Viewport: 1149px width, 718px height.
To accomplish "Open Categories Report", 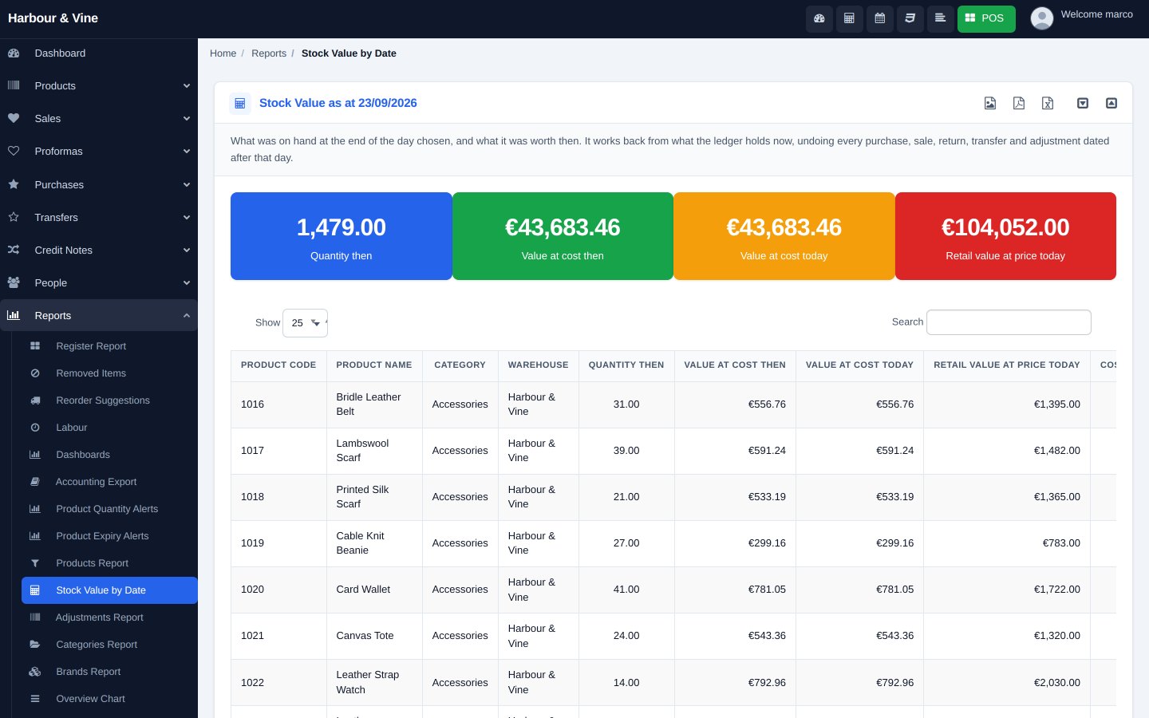I will 109,645.
